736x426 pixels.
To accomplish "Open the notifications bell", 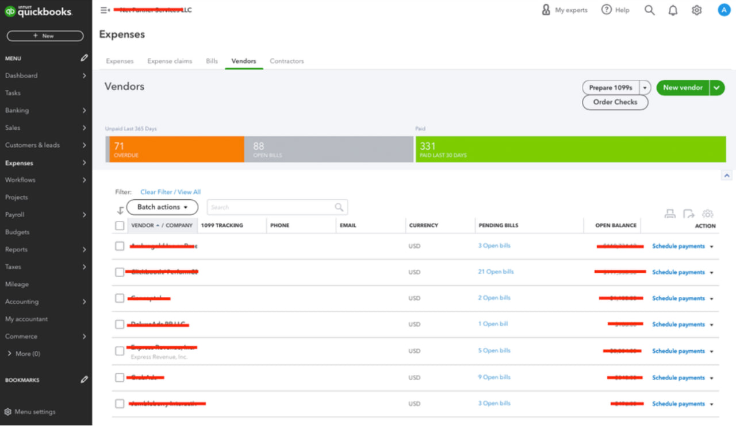I will (x=673, y=10).
